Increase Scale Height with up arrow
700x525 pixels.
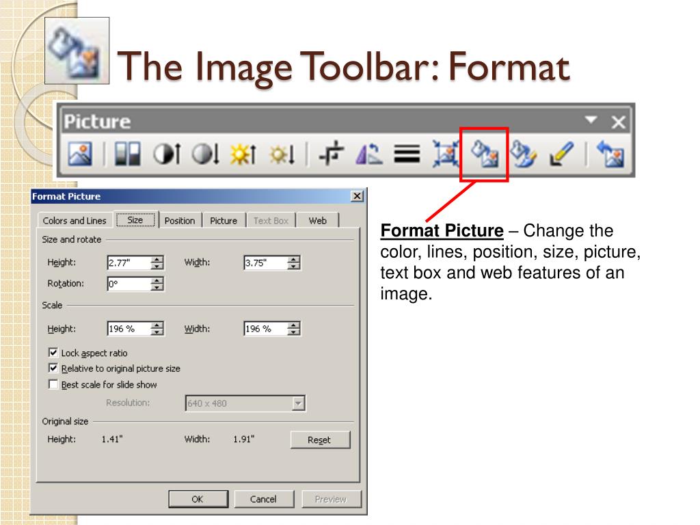coord(157,325)
